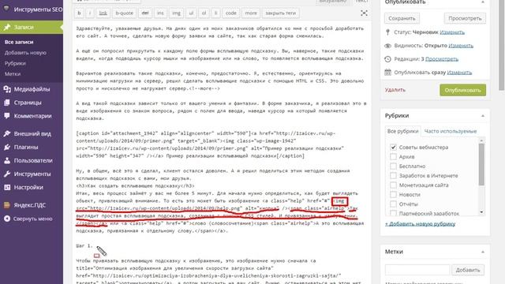Check Партнерский заработок category
Screen dimensions: 505x284
coord(393,213)
